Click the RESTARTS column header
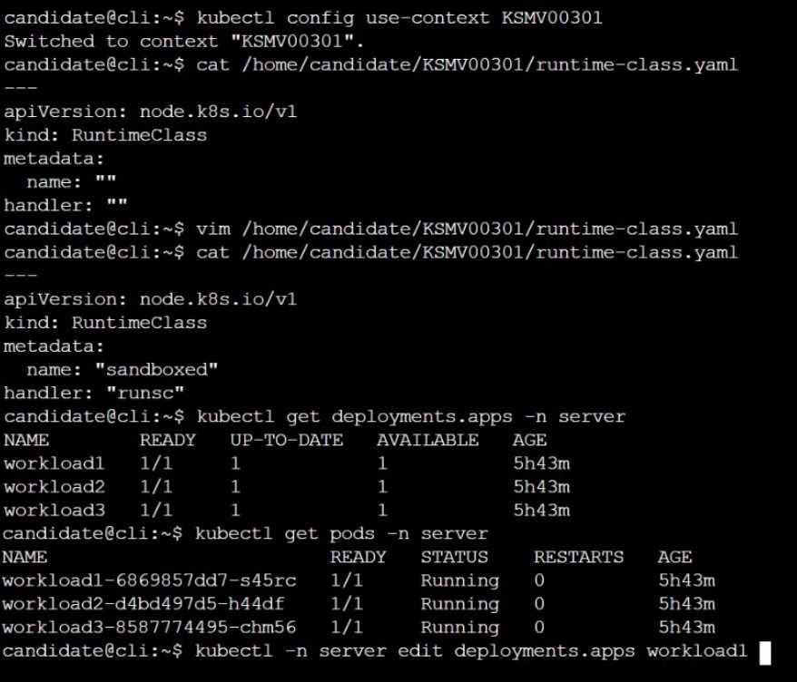The width and height of the screenshot is (797, 682). click(578, 557)
